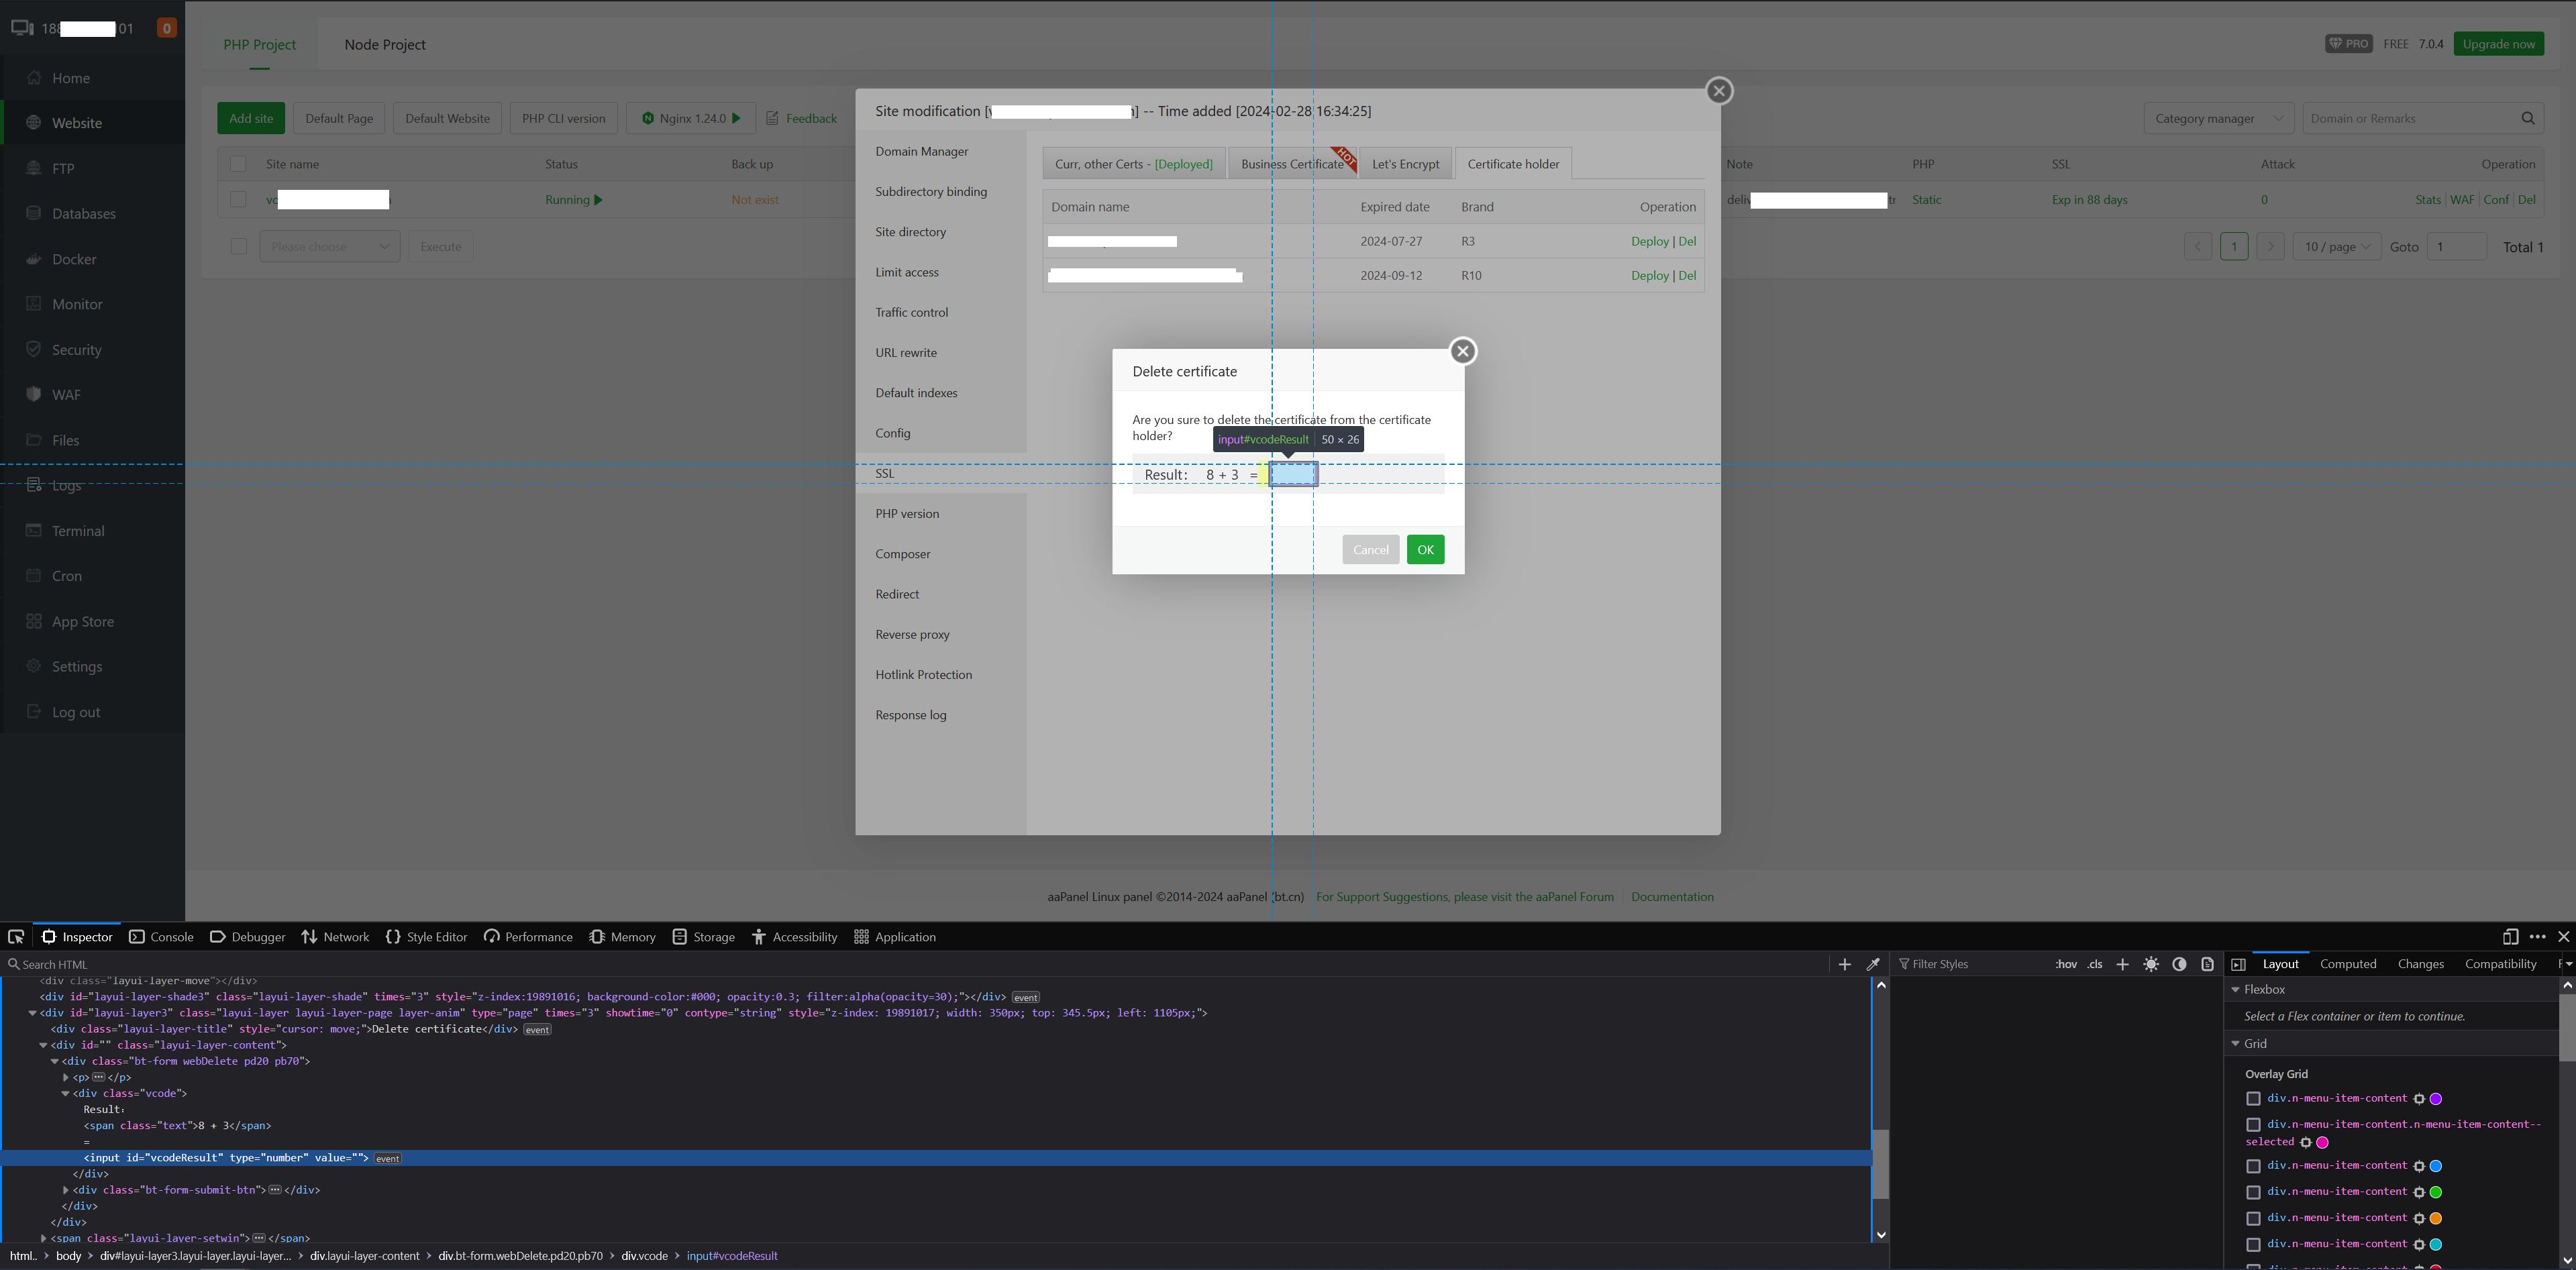2576x1270 pixels.
Task: Open the Terminal from the sidebar
Action: tap(77, 530)
